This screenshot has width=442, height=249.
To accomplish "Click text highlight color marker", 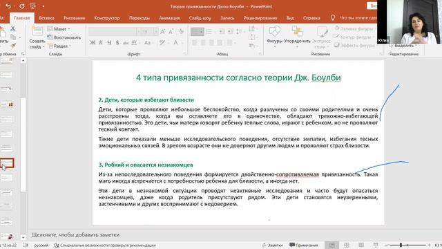I will (x=162, y=43).
